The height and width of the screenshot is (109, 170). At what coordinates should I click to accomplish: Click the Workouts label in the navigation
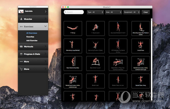[29, 47]
